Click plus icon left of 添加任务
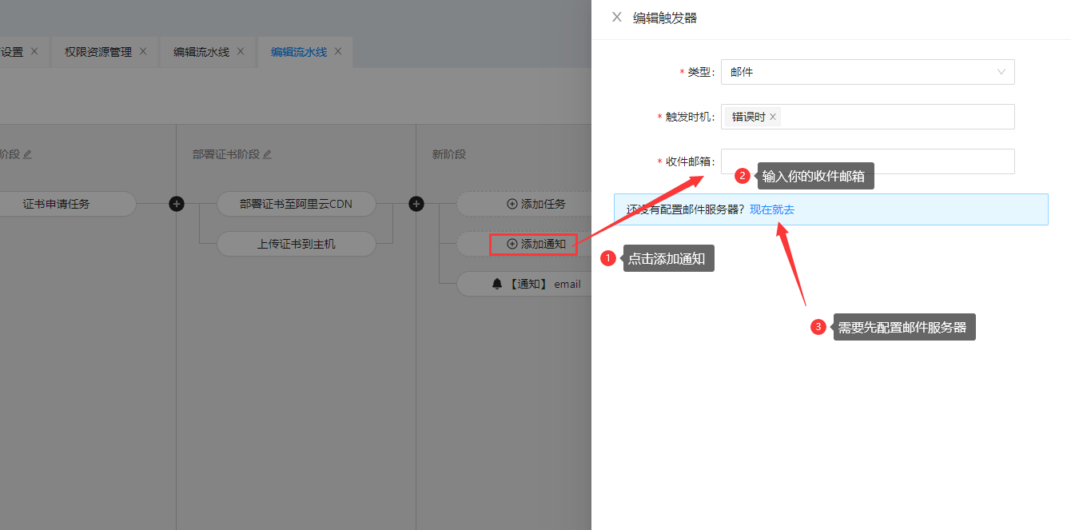 416,204
